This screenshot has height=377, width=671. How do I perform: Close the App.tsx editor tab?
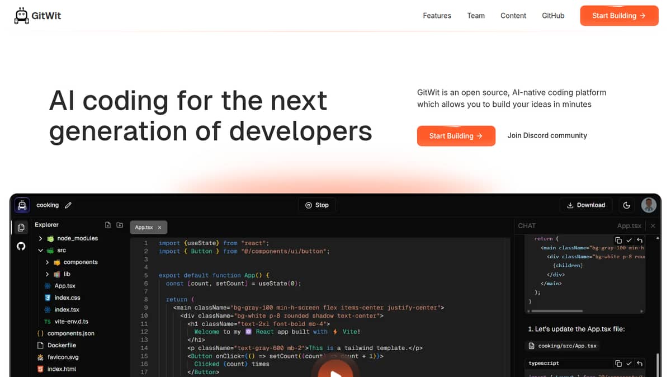coord(159,228)
